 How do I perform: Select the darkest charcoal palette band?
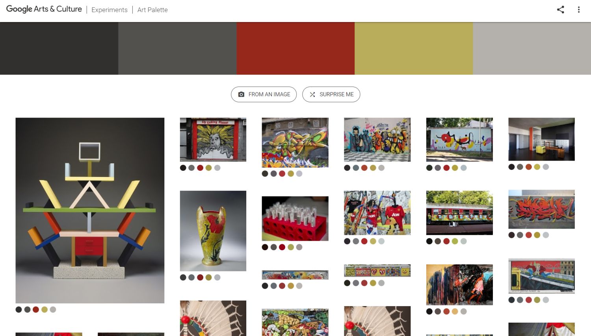[x=59, y=48]
